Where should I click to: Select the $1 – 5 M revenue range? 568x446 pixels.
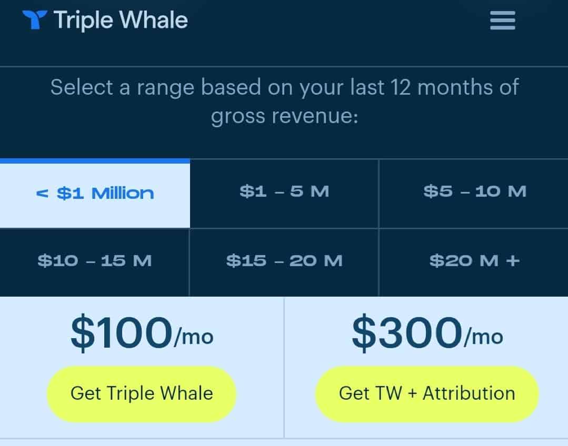(x=284, y=191)
